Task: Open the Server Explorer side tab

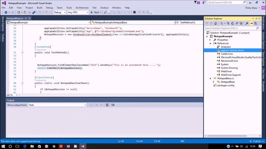Action: pos(3,24)
